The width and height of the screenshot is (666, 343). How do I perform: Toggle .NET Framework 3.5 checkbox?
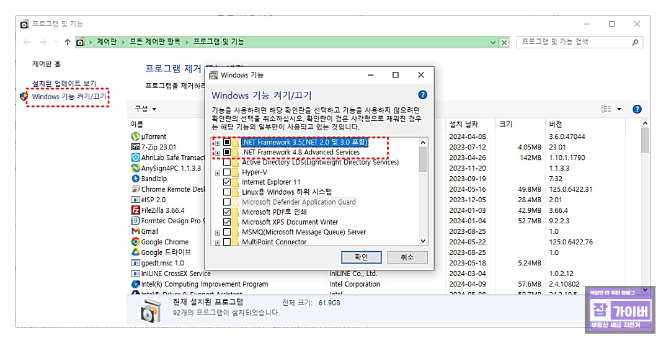[227, 142]
